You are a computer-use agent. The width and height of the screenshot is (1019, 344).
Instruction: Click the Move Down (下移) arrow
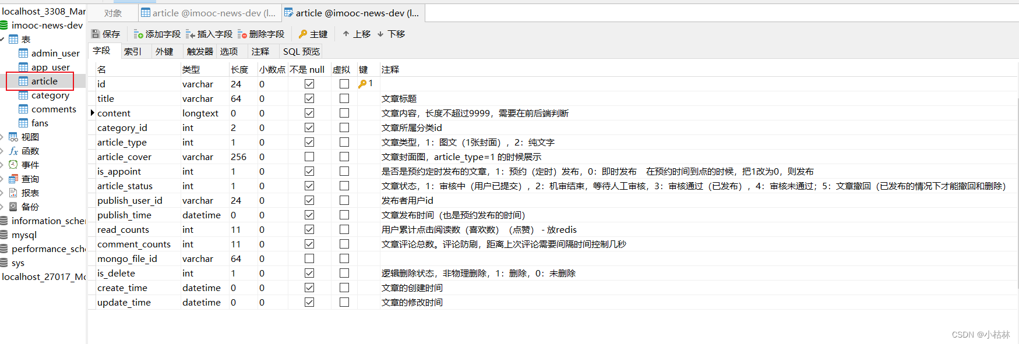click(380, 34)
